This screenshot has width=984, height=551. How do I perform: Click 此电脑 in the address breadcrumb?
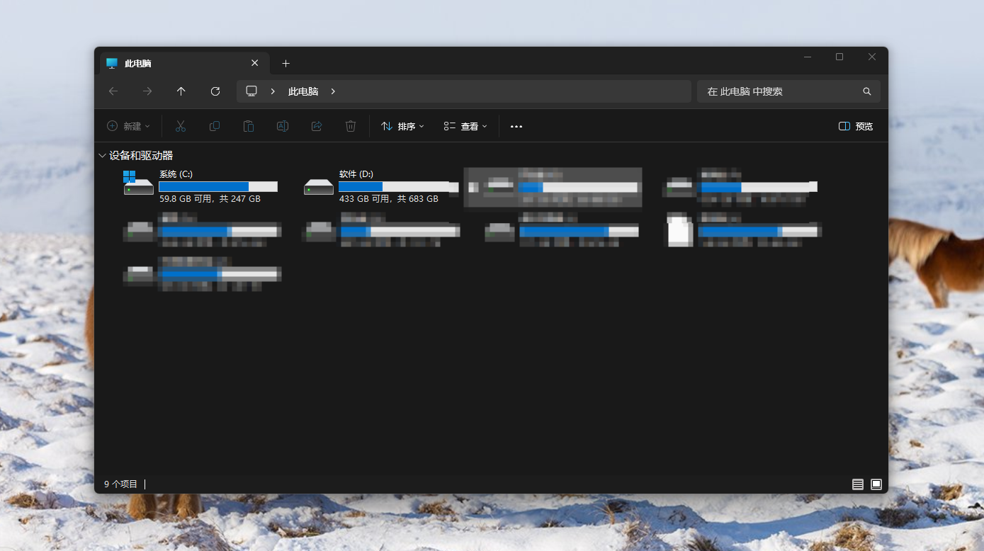(303, 91)
